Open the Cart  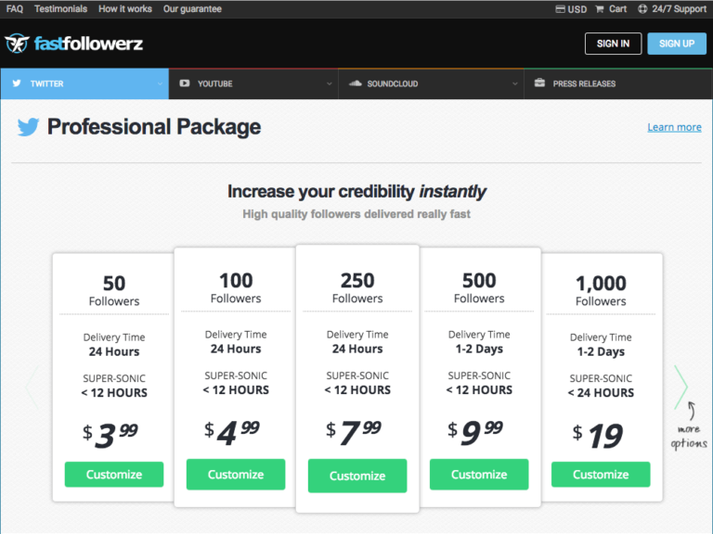point(611,9)
